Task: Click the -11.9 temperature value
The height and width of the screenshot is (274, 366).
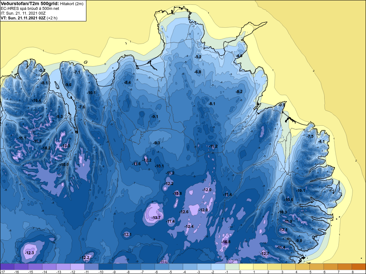Action: coord(288,221)
